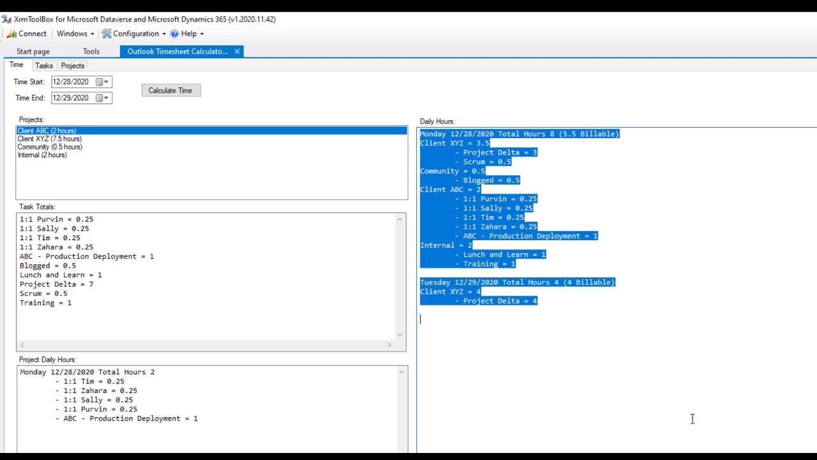Switch to the Start page tab
The width and height of the screenshot is (817, 460).
[33, 51]
